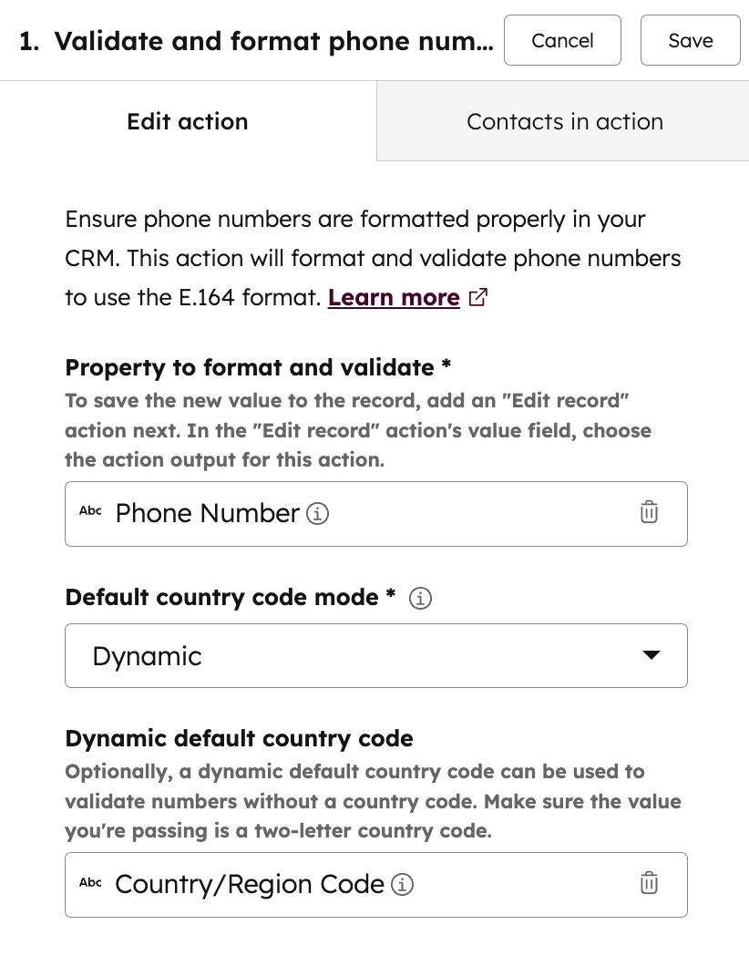
Task: Select the Edit action tab
Action: (187, 121)
